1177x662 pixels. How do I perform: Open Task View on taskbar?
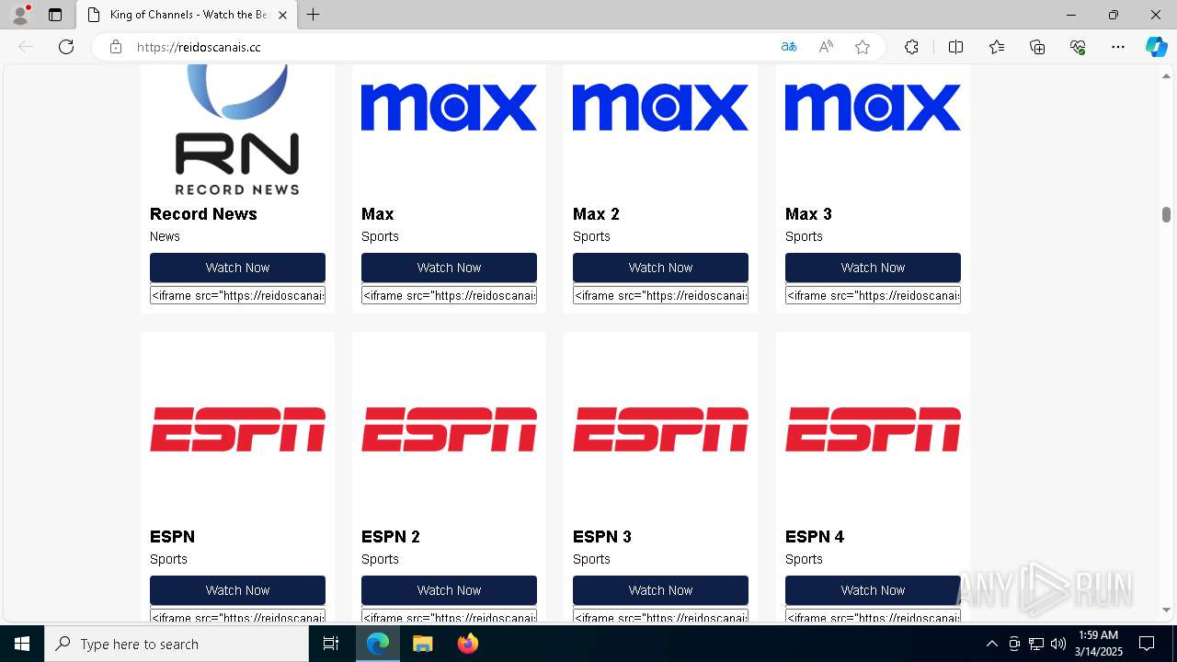click(331, 644)
